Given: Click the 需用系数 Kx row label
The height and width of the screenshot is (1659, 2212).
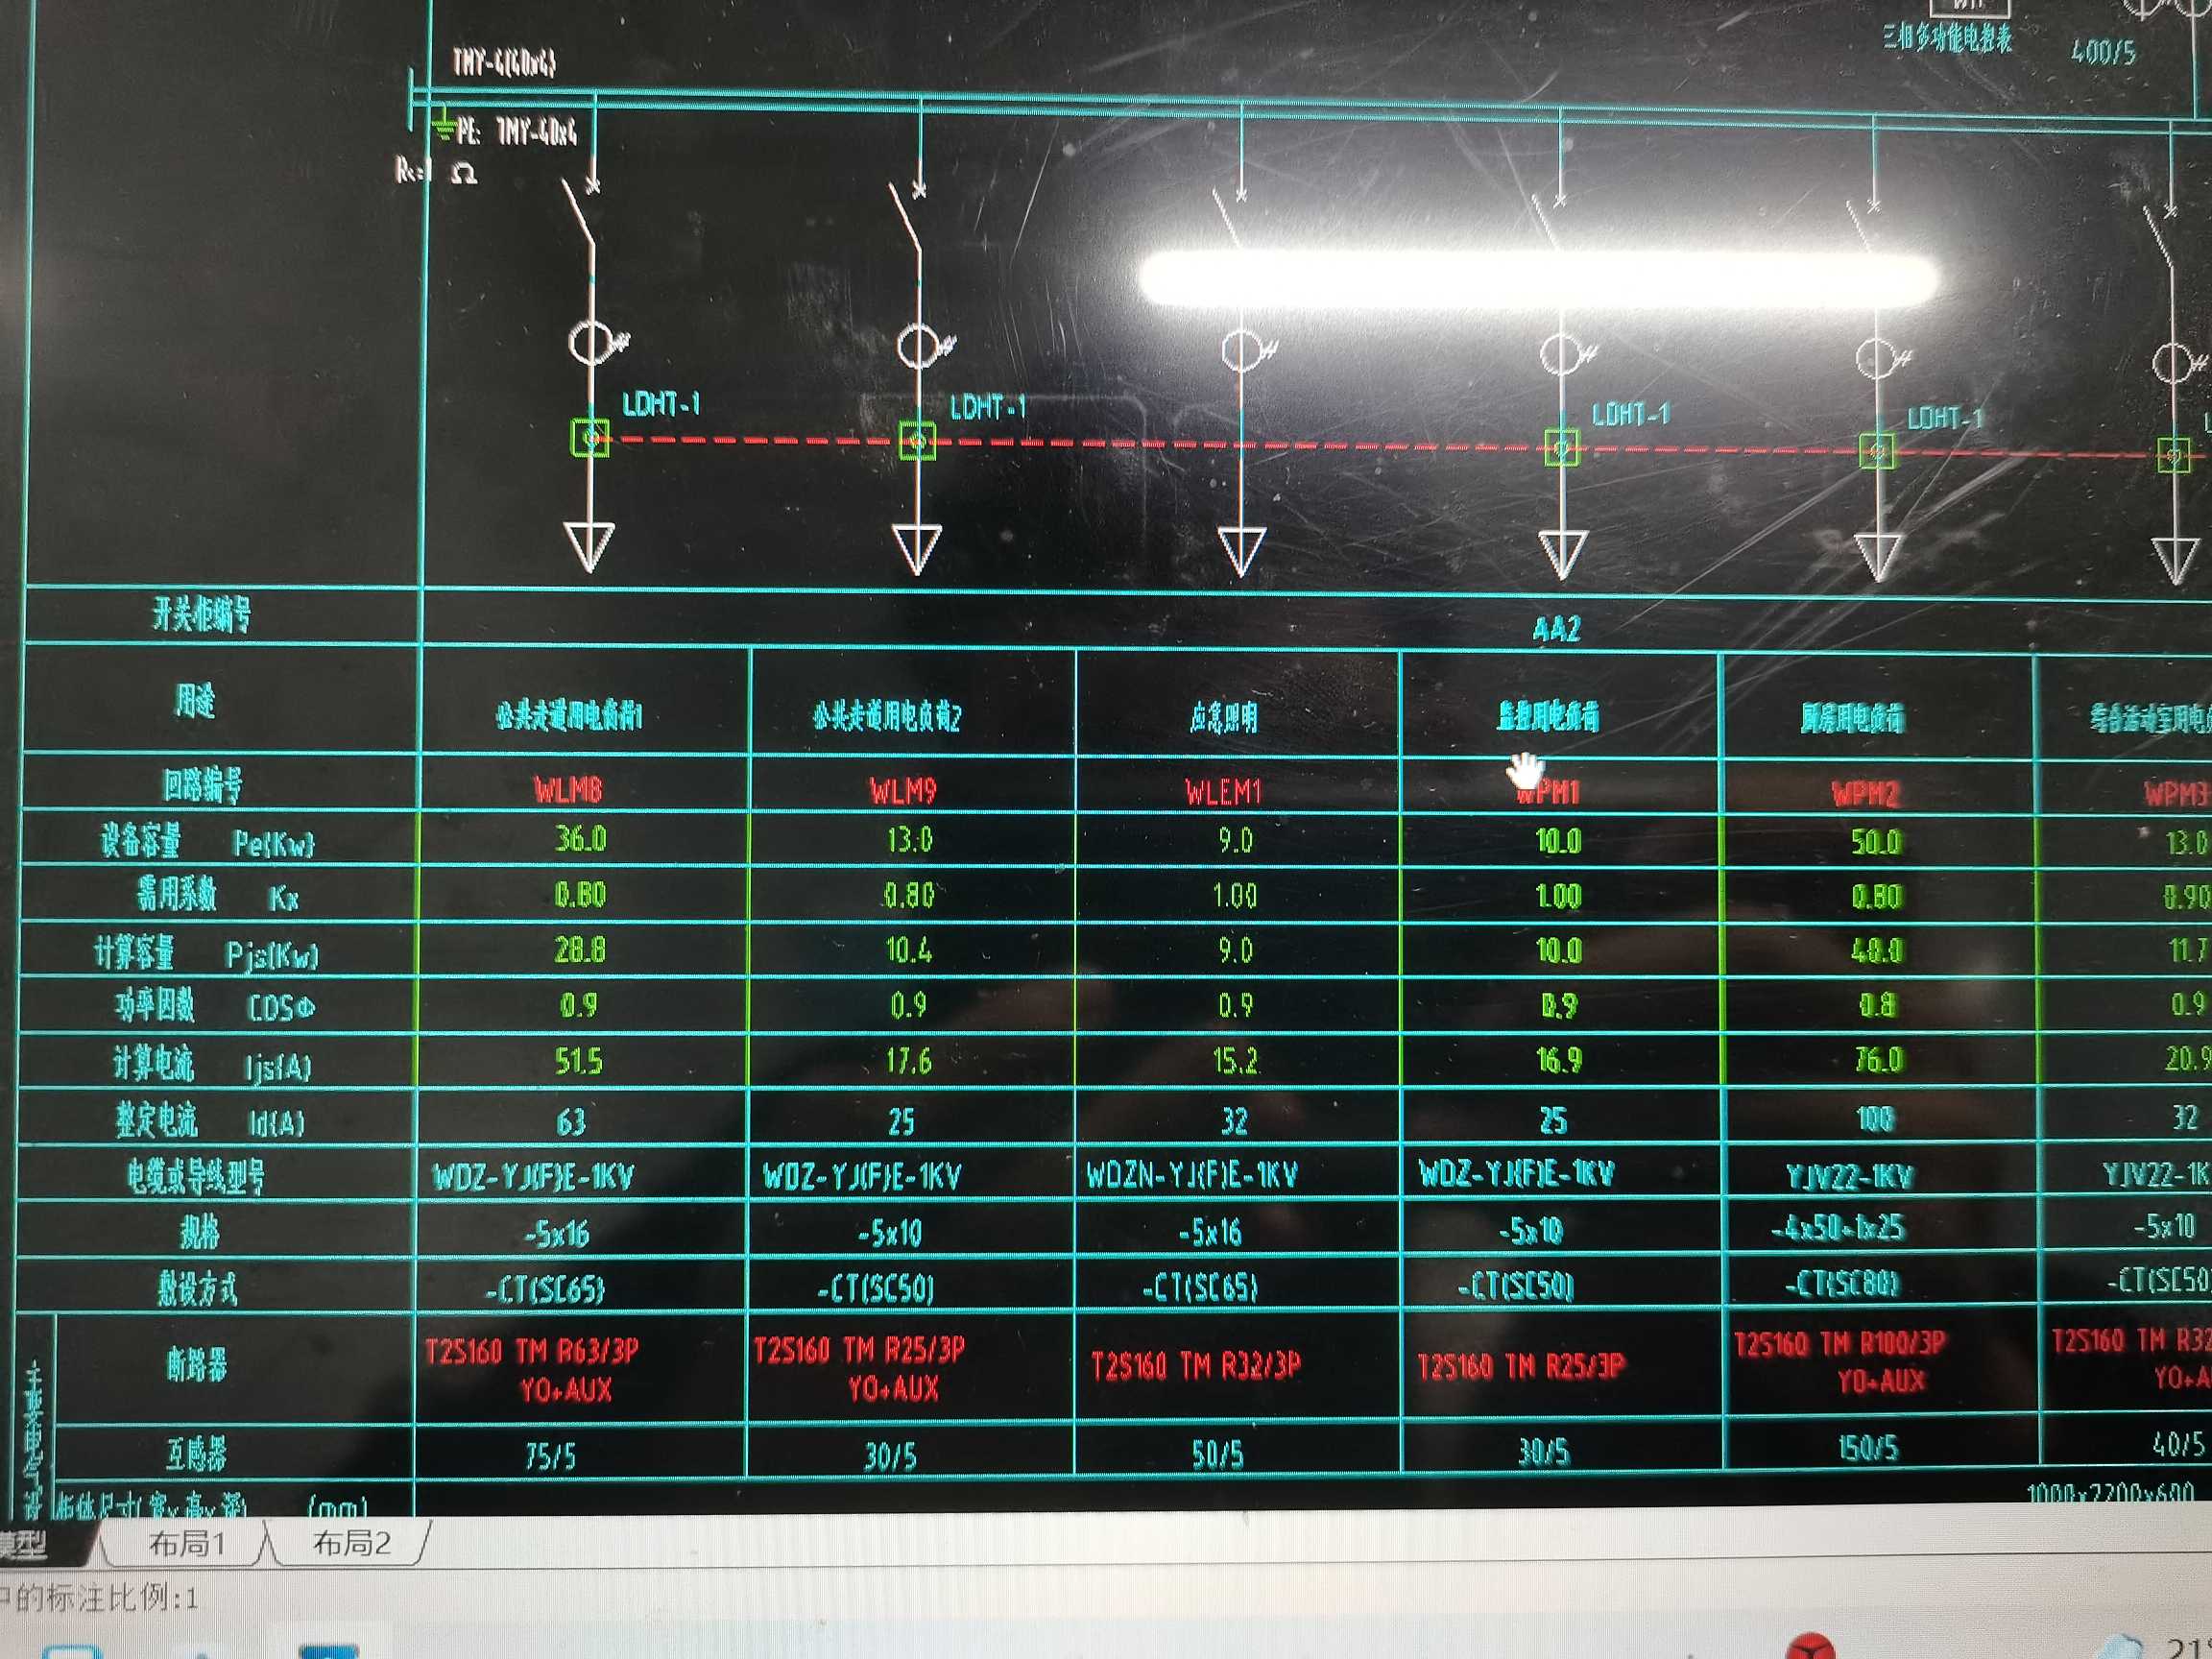Looking at the screenshot, I should [x=218, y=895].
